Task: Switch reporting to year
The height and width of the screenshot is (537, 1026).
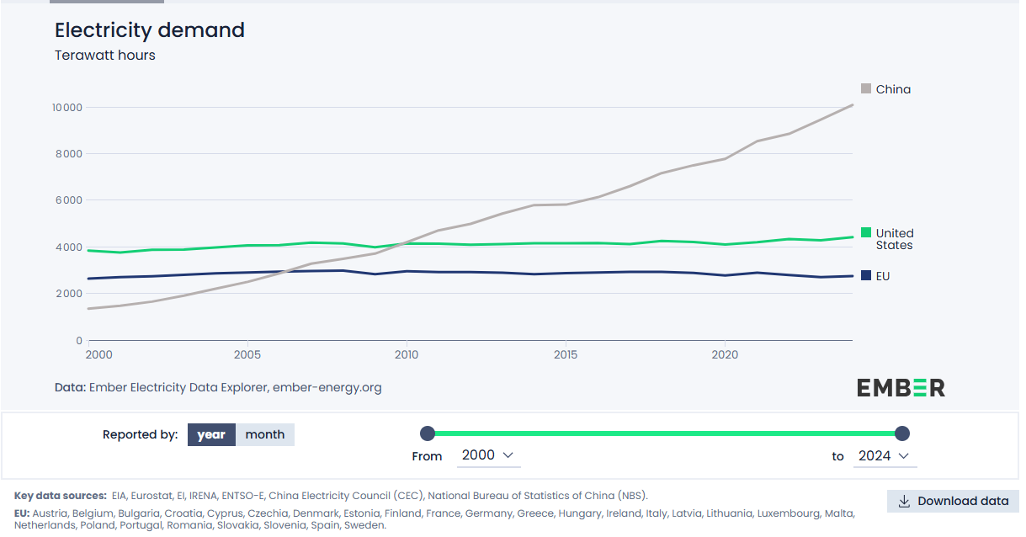Action: pyautogui.click(x=211, y=434)
